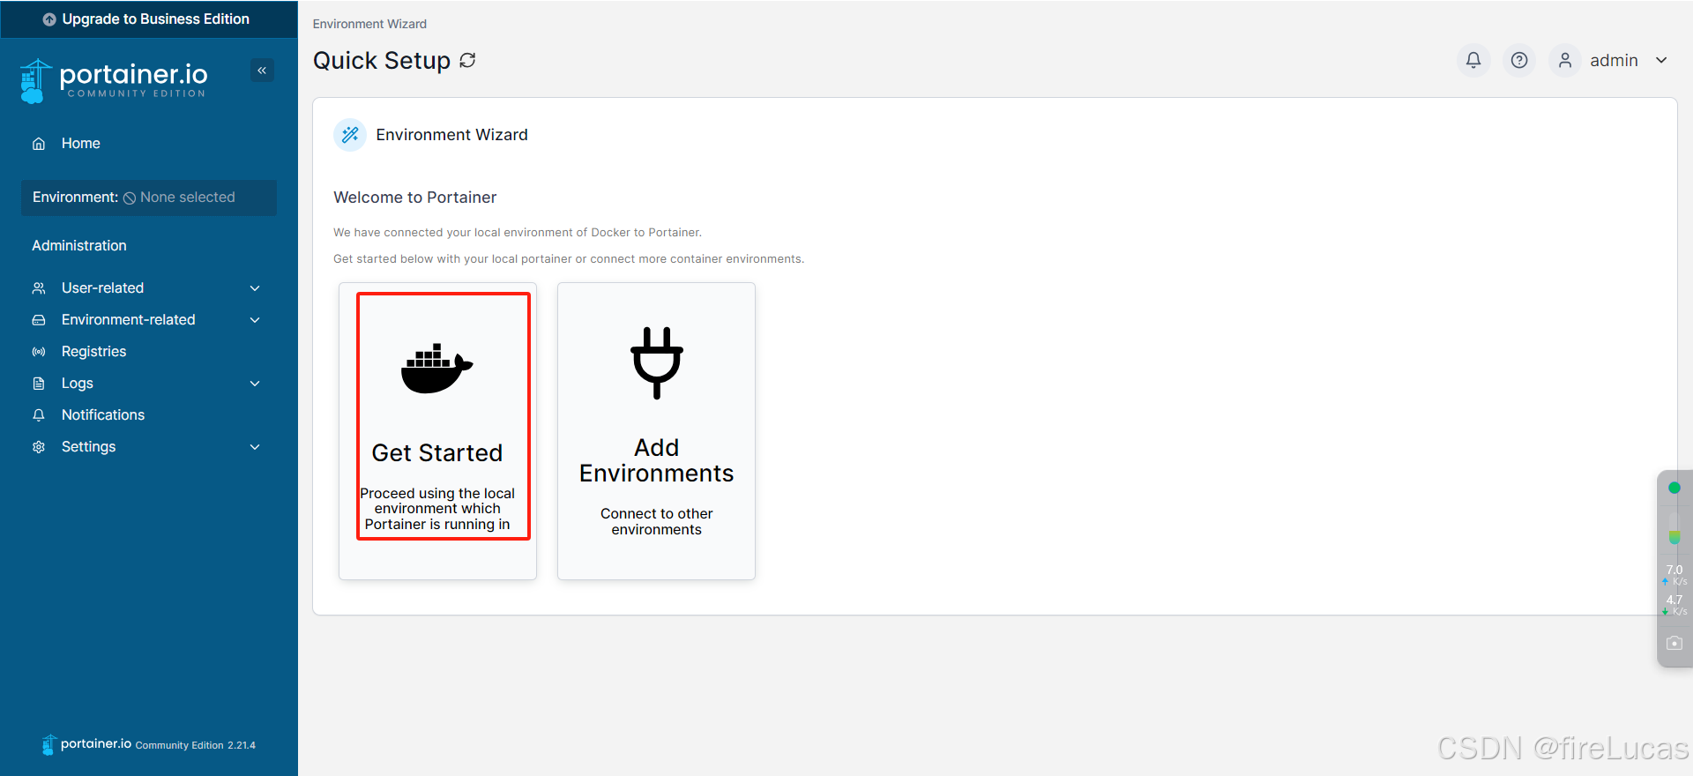The width and height of the screenshot is (1693, 776).
Task: Click the green dot on floating widget
Action: [x=1674, y=488]
